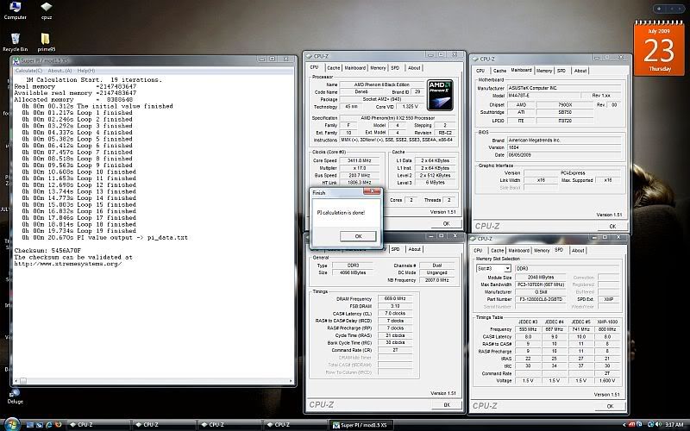Open the Help(H) menu in Super PI
The width and height of the screenshot is (690, 431).
[x=86, y=70]
